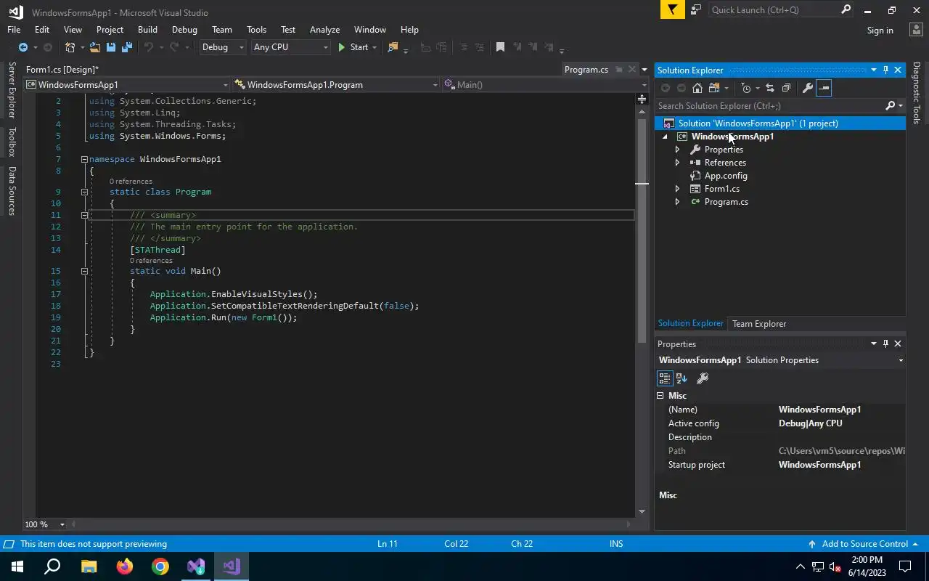This screenshot has height=581, width=929.
Task: Click the Save All toolbar icon
Action: [126, 47]
